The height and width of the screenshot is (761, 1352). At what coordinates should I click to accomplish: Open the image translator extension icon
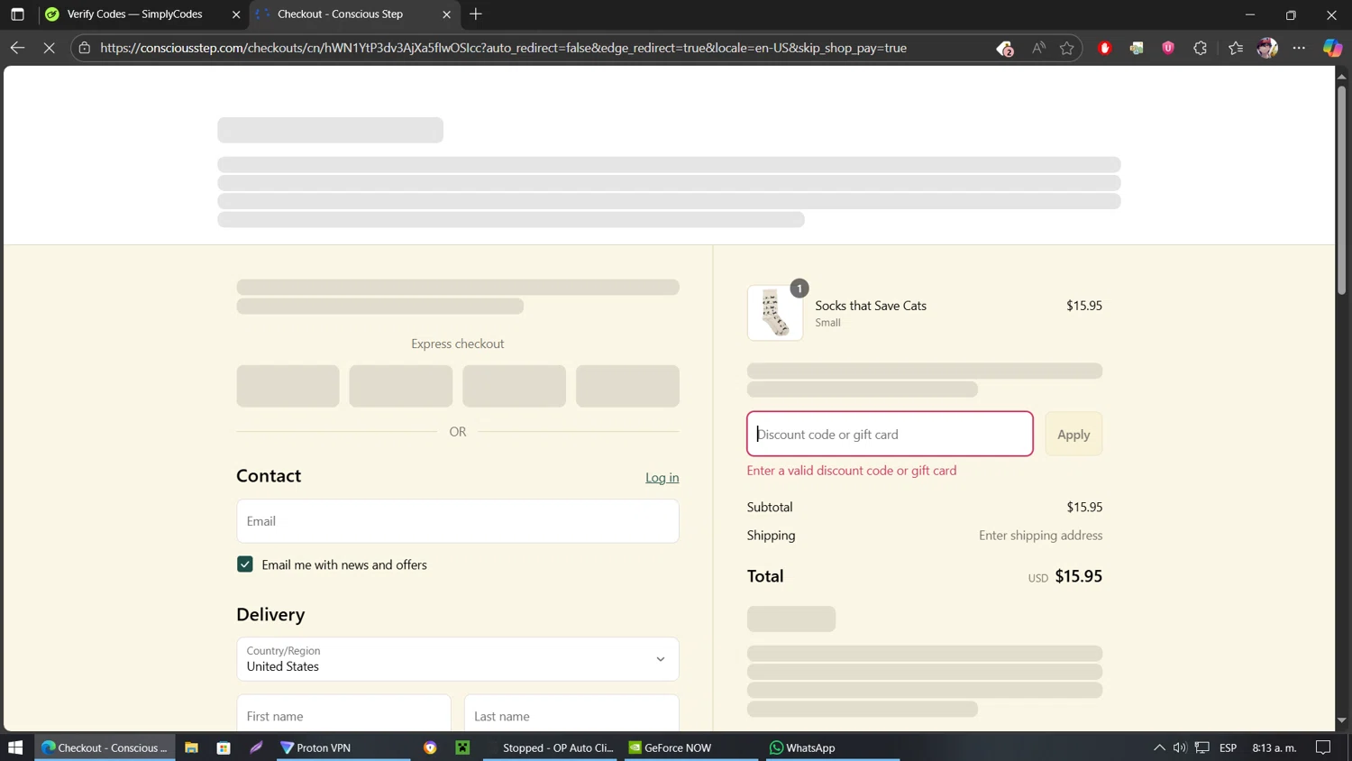[x=1137, y=48]
